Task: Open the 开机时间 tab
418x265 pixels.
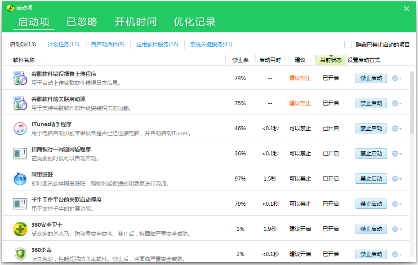Action: tap(135, 22)
